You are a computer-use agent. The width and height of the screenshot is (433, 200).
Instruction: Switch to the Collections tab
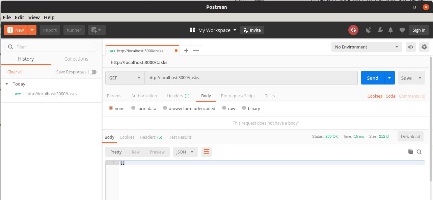76,59
